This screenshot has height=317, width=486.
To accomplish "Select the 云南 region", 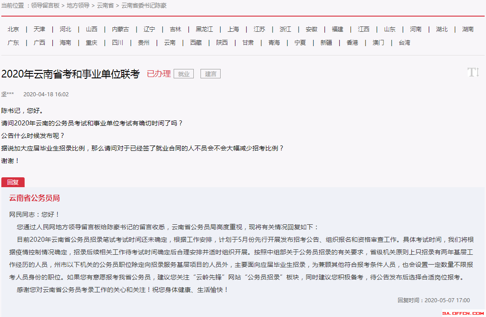I will pyautogui.click(x=170, y=43).
